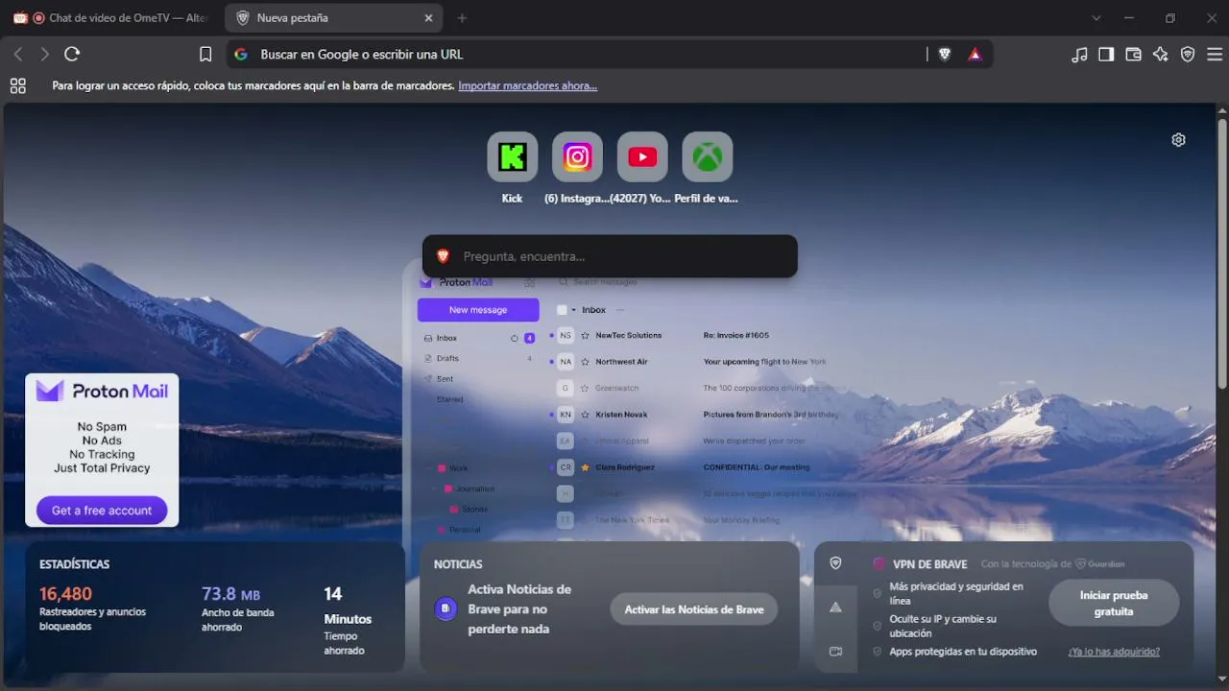Click Activar las Noticias de Brave button
This screenshot has width=1229, height=691.
point(694,609)
